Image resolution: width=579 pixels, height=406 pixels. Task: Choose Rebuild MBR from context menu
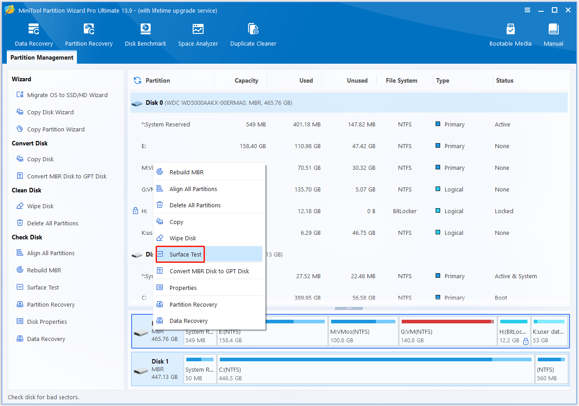tap(209, 172)
